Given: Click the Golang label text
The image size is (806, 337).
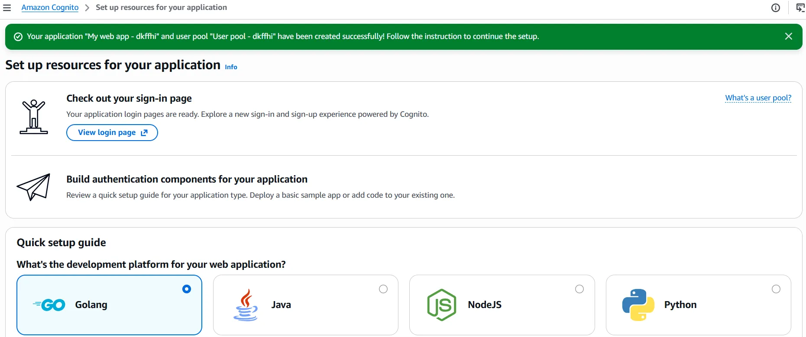Looking at the screenshot, I should tap(91, 305).
